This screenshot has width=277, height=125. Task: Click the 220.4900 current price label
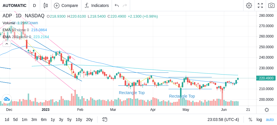click(266, 78)
